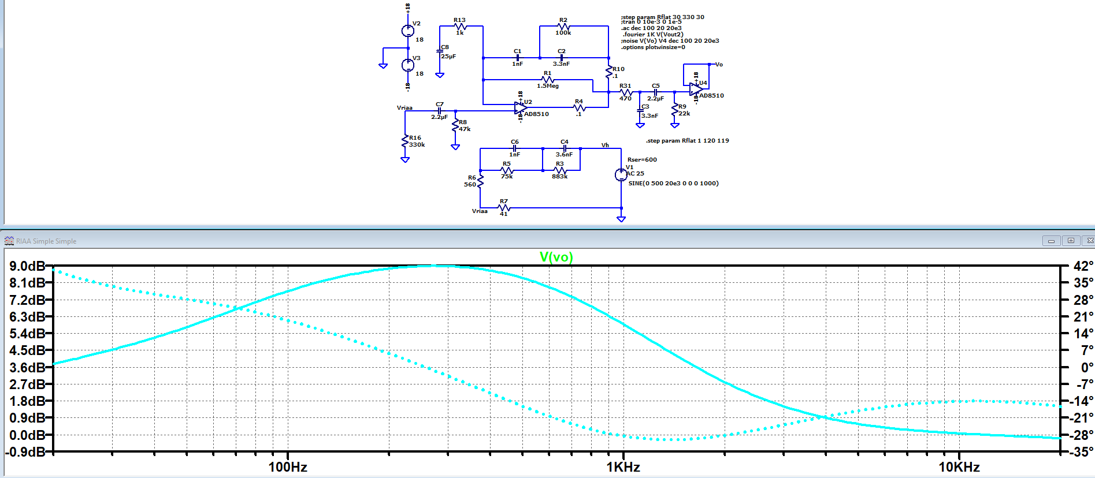This screenshot has height=478, width=1095.
Task: Select capacitor C1 (1nF)
Action: (x=518, y=58)
